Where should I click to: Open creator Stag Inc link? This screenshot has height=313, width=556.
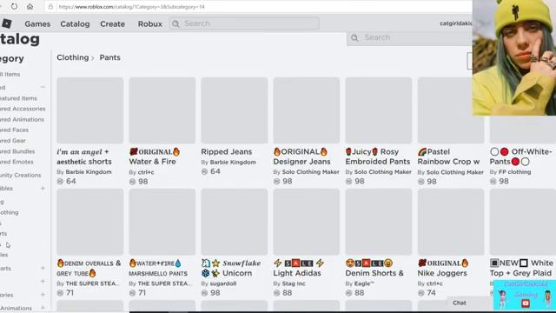tap(294, 283)
